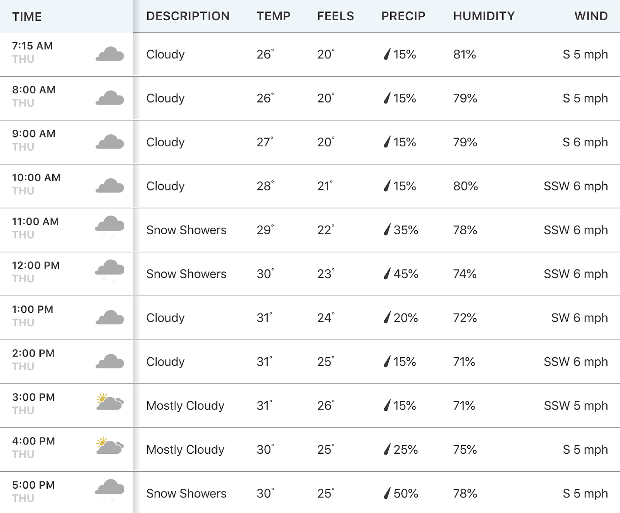Click the cloud icon in 9:00 AM row
Viewport: 620px width, 513px height.
110,142
